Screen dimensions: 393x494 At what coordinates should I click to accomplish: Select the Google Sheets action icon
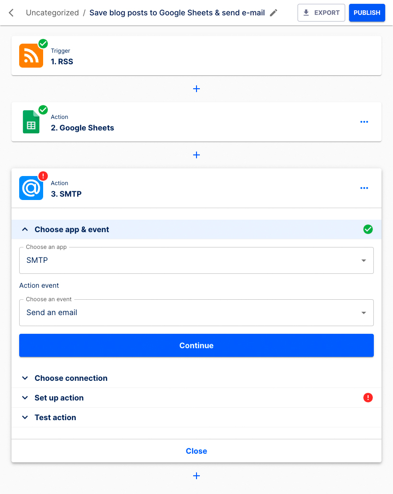(31, 122)
